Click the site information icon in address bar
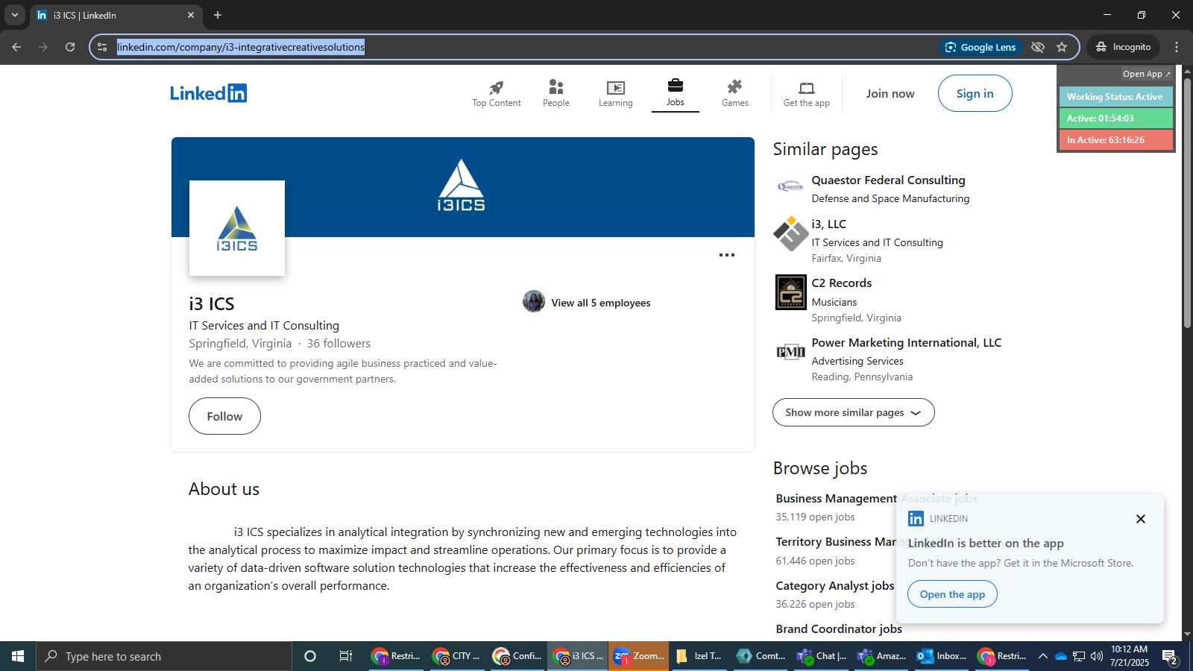Viewport: 1193px width, 671px height. point(102,47)
